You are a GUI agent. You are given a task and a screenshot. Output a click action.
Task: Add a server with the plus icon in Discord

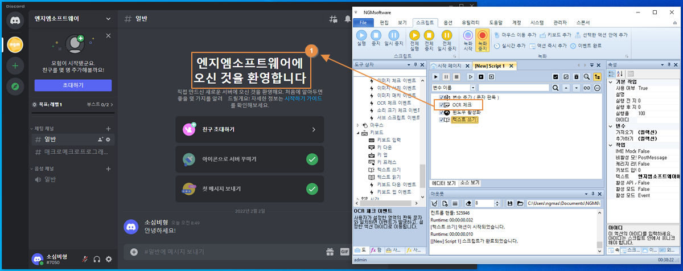tap(15, 65)
